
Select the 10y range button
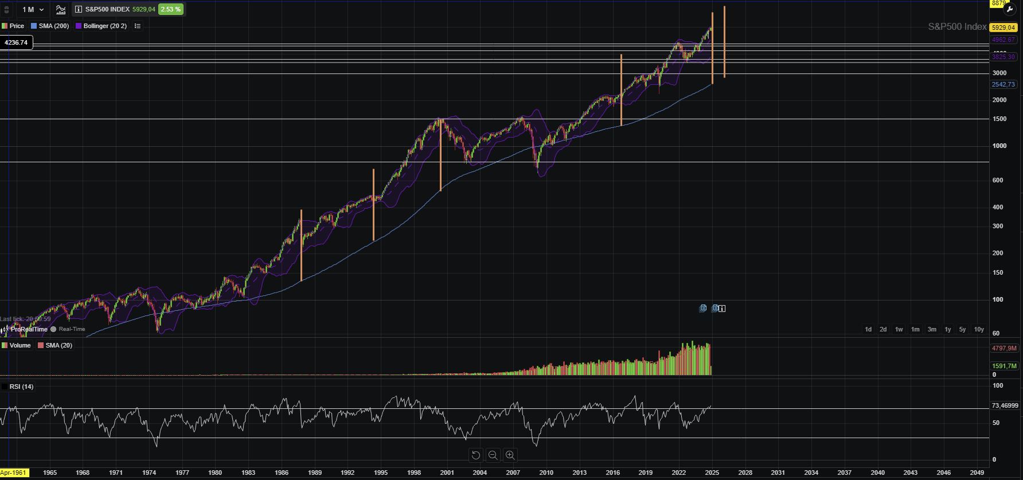click(x=979, y=329)
